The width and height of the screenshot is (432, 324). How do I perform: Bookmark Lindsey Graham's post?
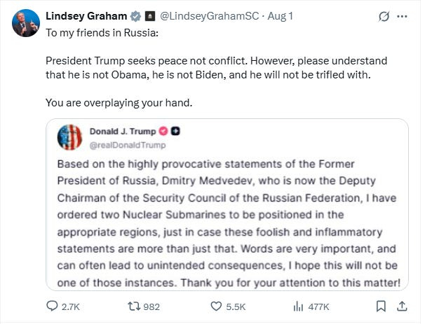381,306
